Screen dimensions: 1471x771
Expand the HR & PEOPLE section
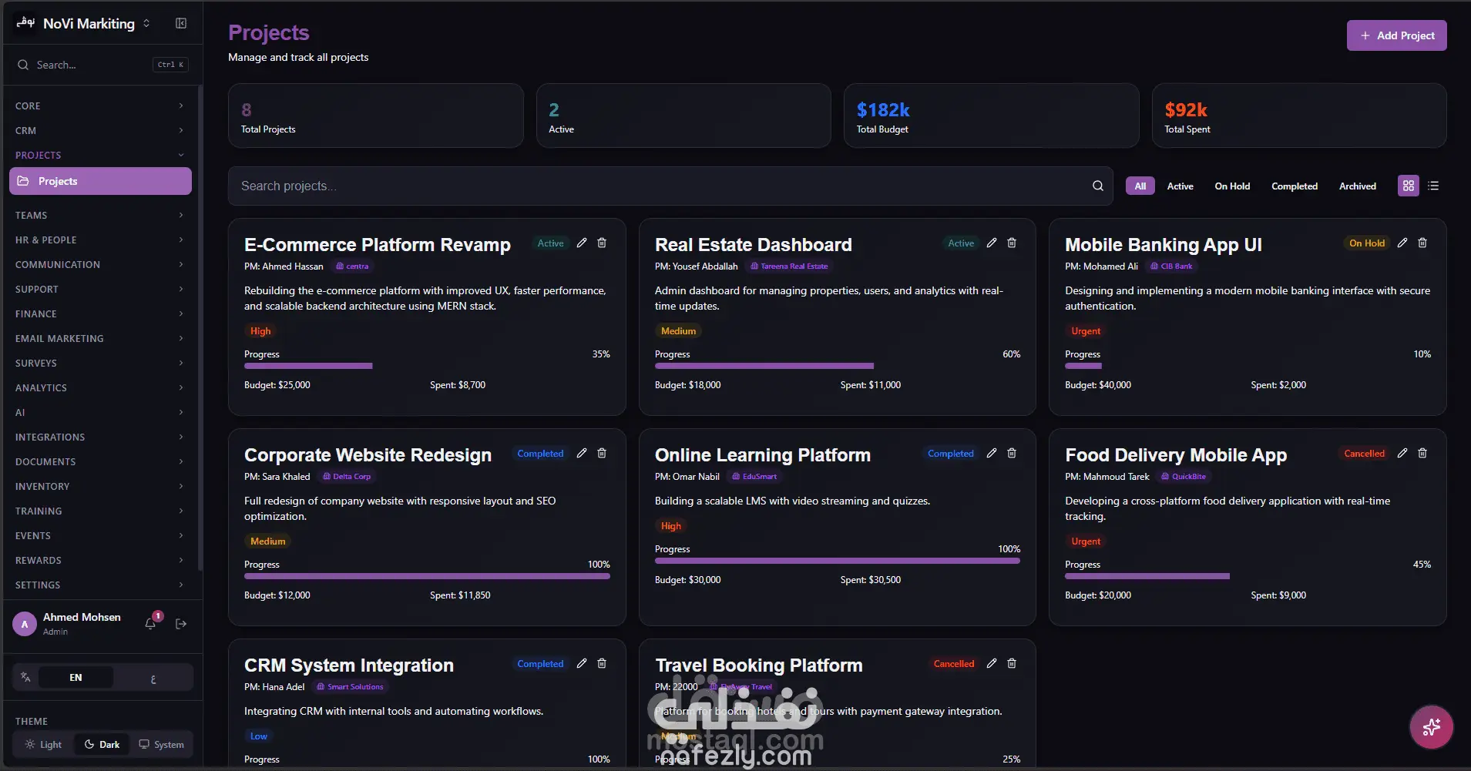pyautogui.click(x=100, y=240)
